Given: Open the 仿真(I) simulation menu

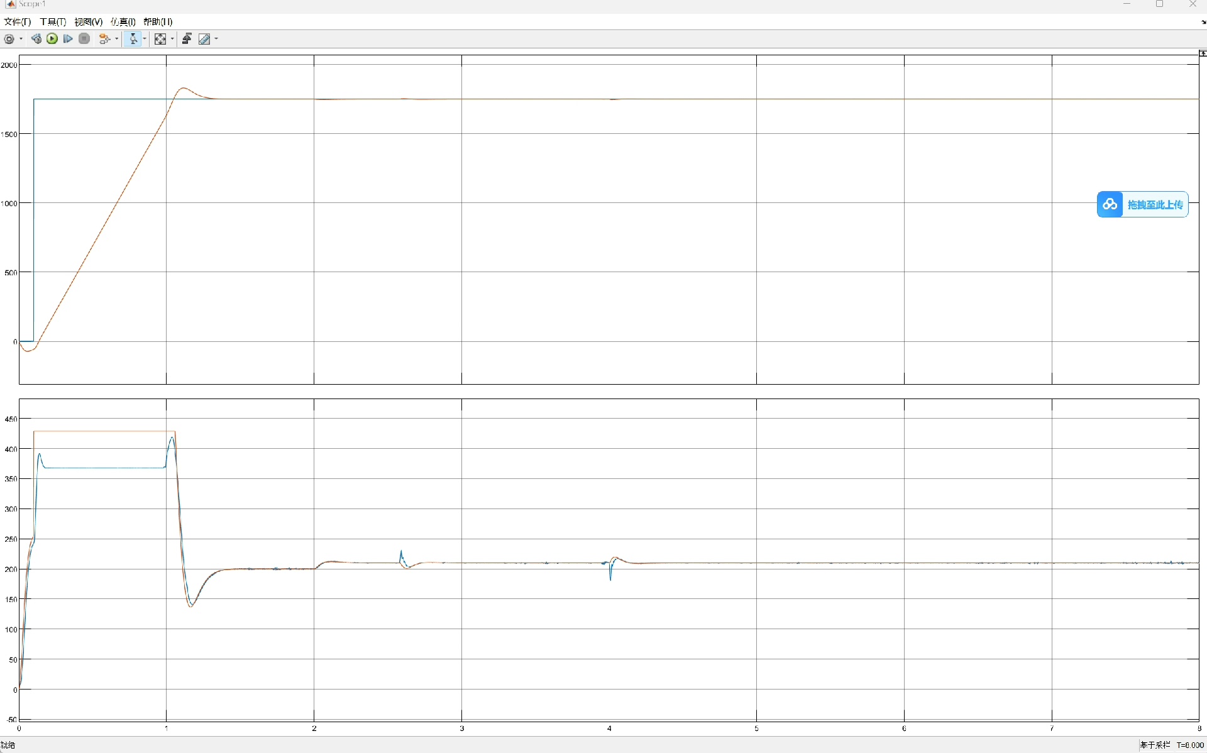Looking at the screenshot, I should 123,21.
